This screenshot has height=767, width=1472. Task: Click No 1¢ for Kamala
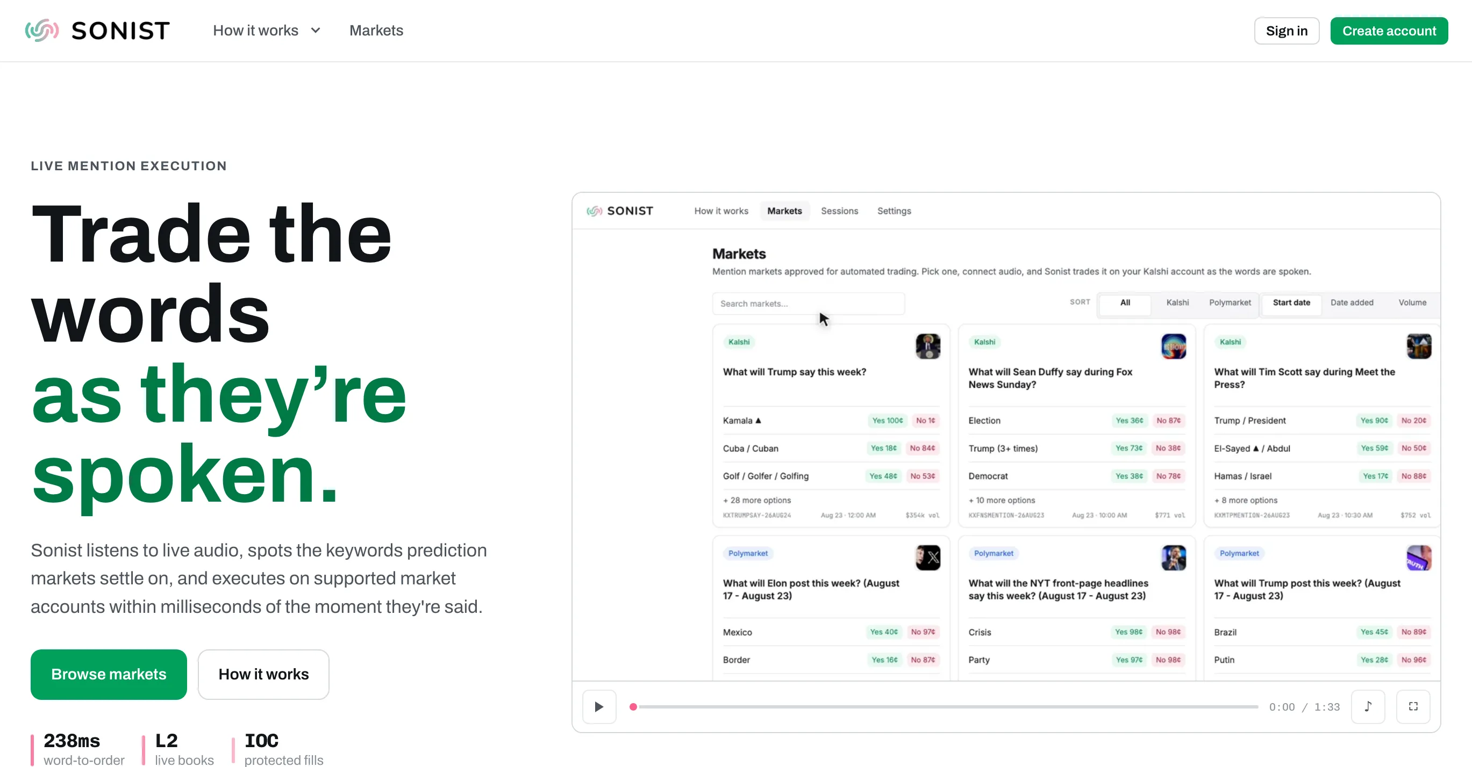926,421
